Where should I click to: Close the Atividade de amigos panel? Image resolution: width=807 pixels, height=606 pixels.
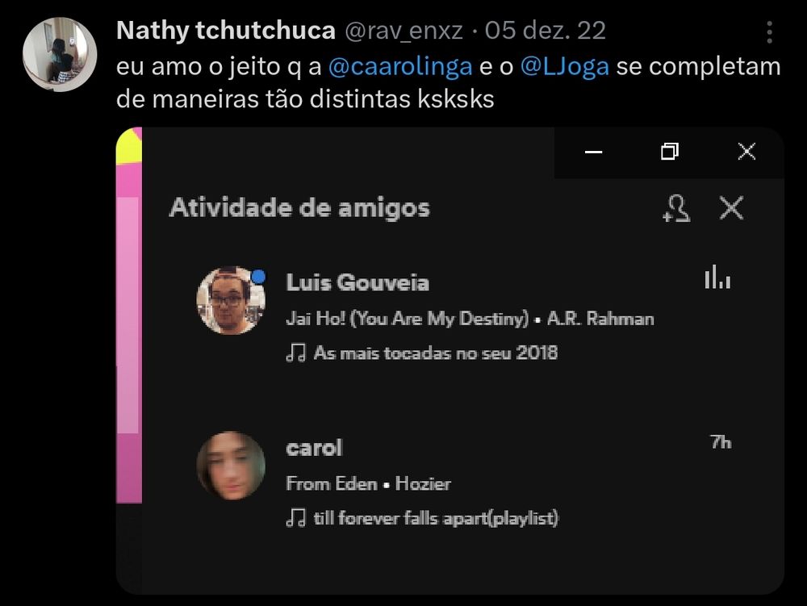click(731, 208)
